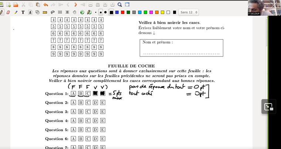Choose thick pen thickness dot

pyautogui.click(x=105, y=12)
